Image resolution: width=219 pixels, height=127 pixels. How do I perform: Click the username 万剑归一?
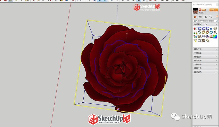coord(203,13)
